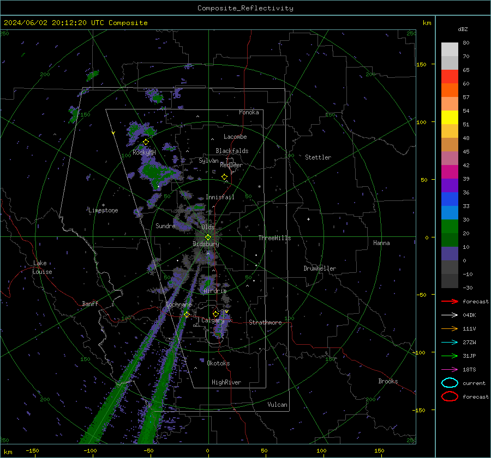Click the -150 tick on bottom axis
Screen dimensions: 491x458
[x=32, y=451]
